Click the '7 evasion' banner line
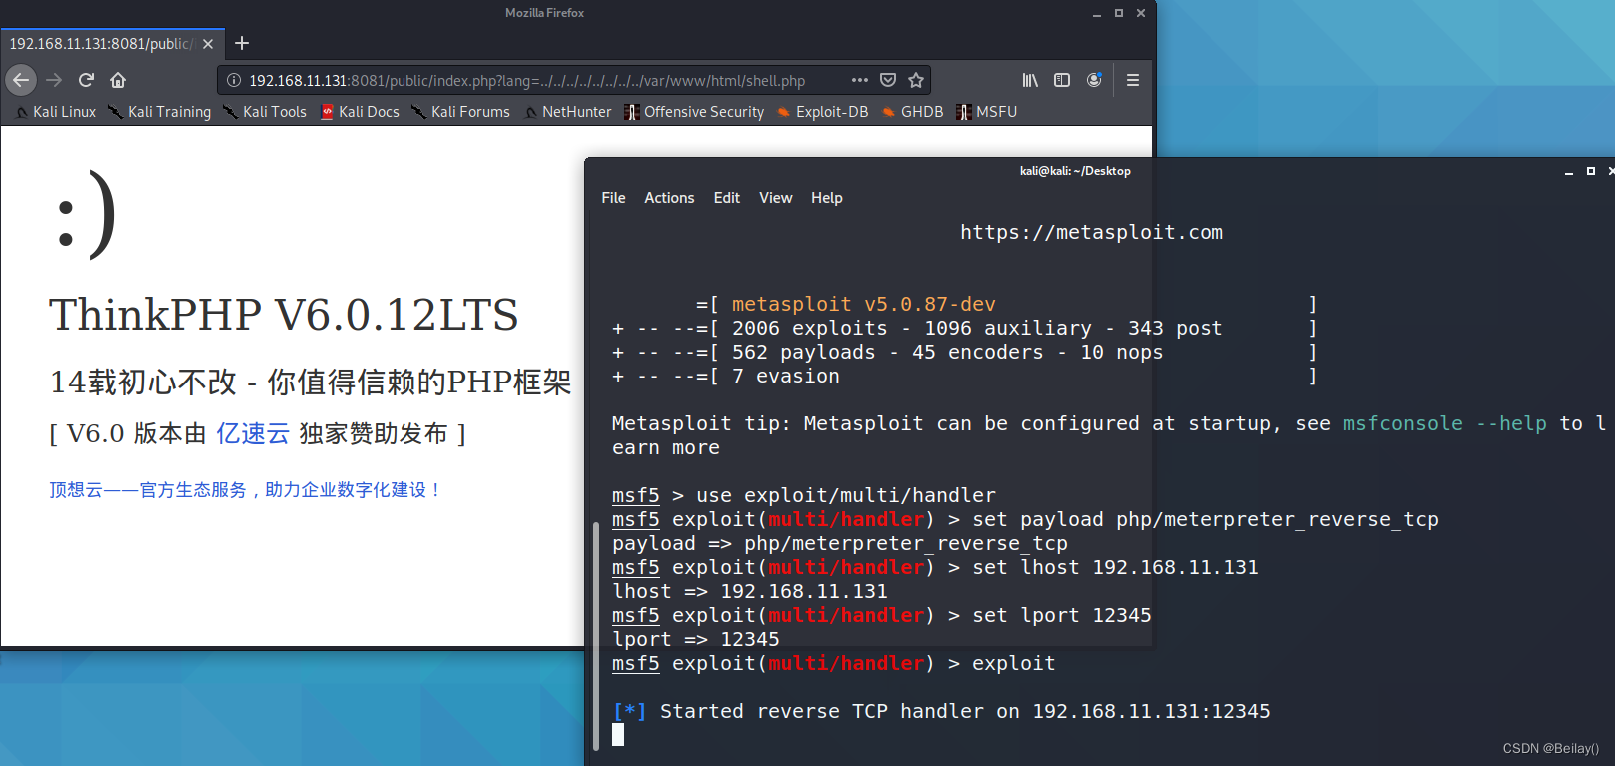The image size is (1615, 766). point(965,376)
